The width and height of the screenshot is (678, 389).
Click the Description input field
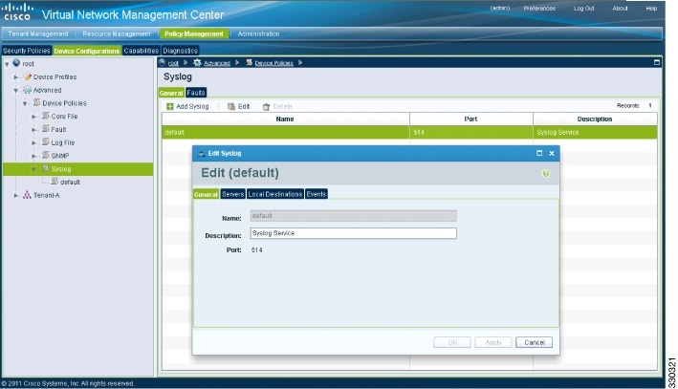point(353,233)
